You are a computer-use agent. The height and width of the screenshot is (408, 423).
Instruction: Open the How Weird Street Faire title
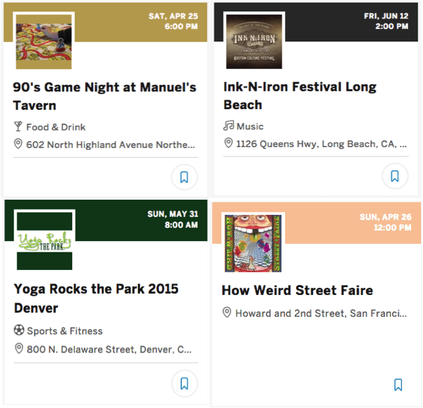click(298, 290)
